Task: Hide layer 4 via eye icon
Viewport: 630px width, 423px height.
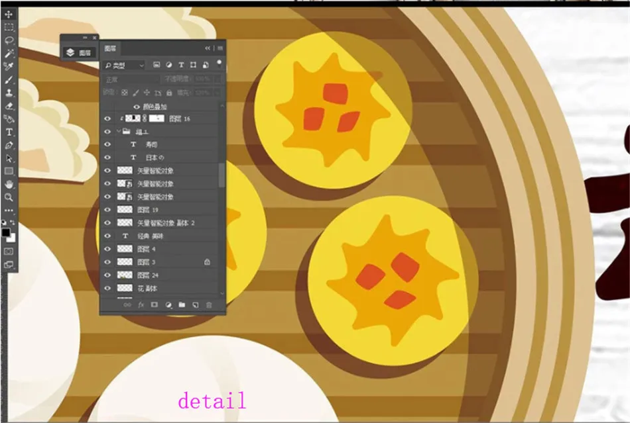Action: pos(107,249)
